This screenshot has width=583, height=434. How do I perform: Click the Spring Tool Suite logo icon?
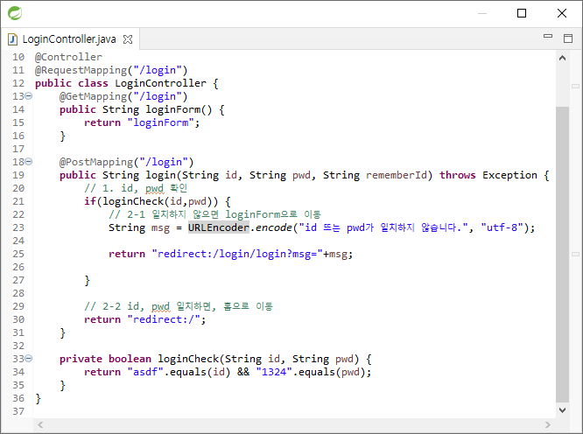[15, 13]
